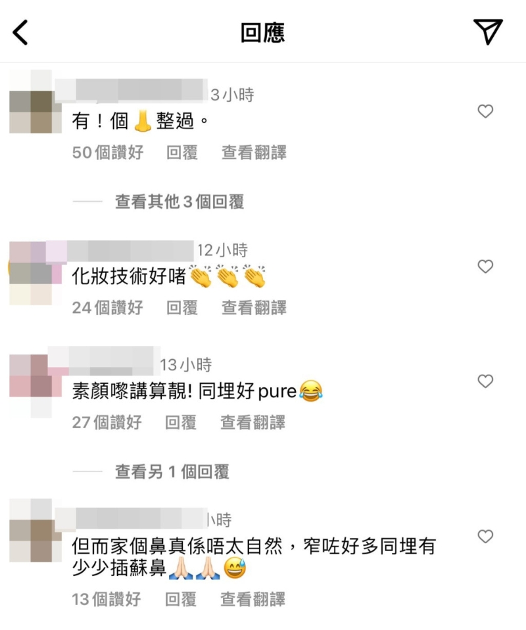Open the 50個讚好 likes list
The image size is (526, 630).
(108, 153)
